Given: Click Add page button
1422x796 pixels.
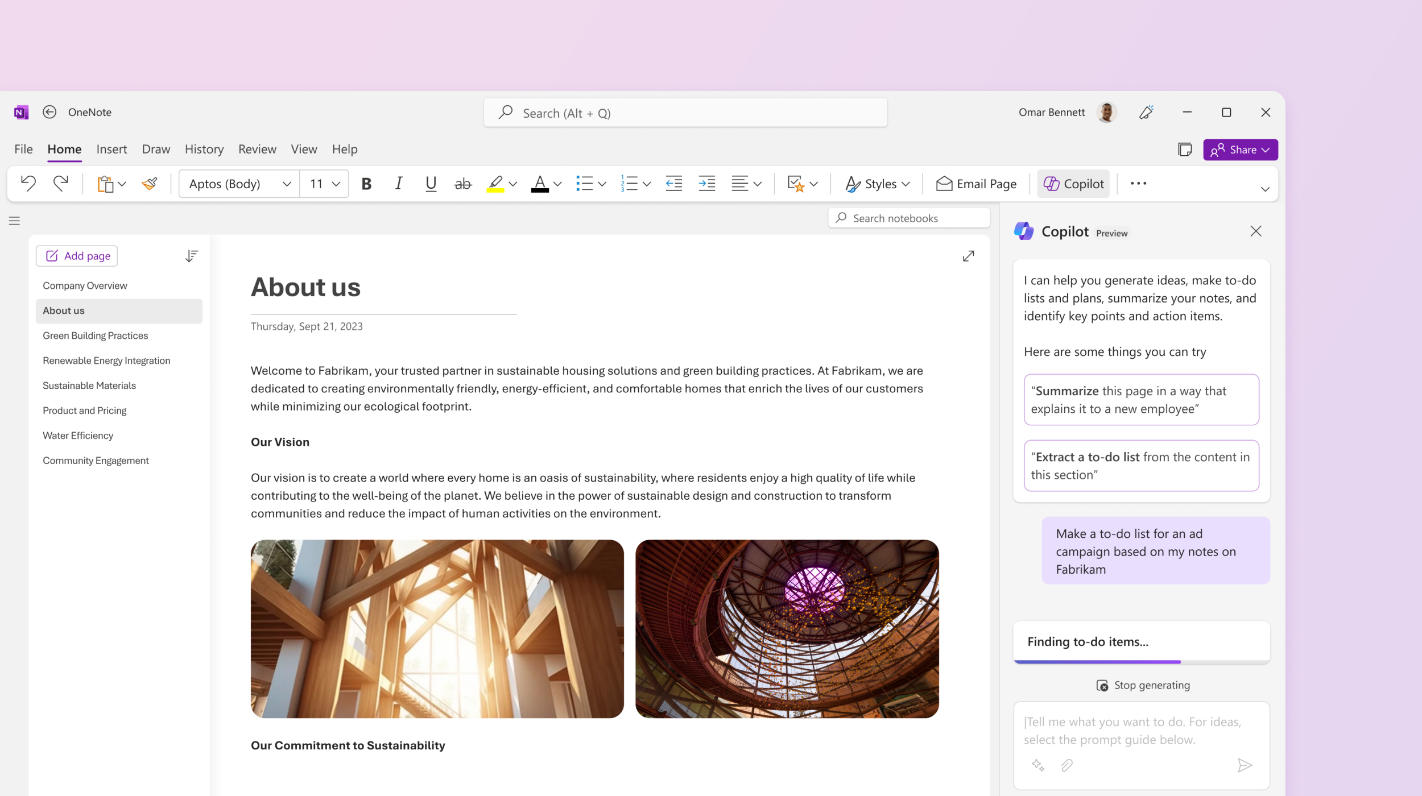Looking at the screenshot, I should [77, 255].
